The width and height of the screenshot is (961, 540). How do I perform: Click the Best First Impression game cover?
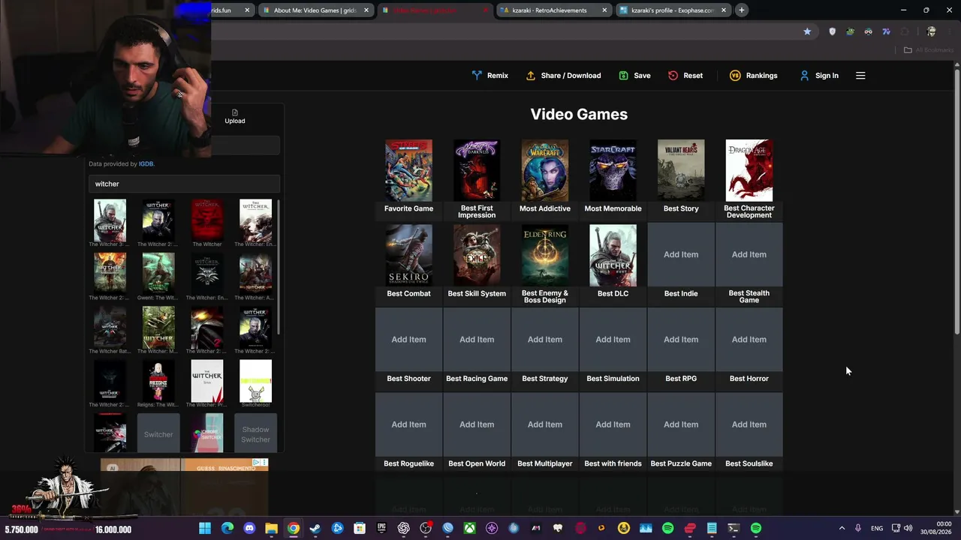tap(477, 170)
